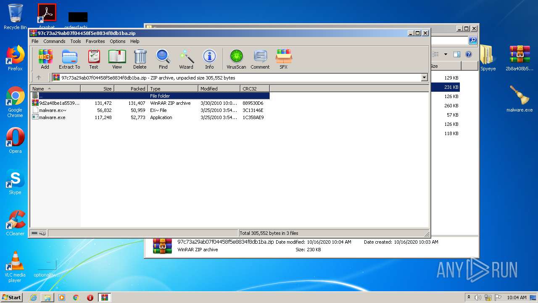Click the 10:04 AM system clock

click(x=517, y=298)
